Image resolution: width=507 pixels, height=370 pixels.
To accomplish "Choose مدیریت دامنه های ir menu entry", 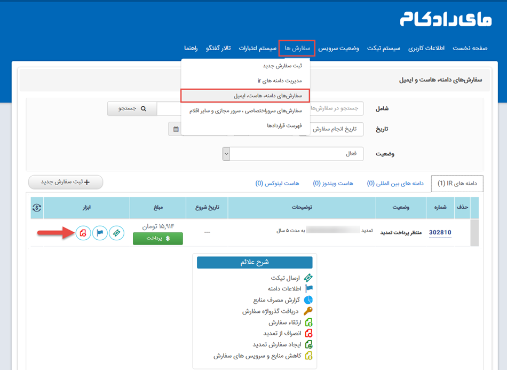I will [x=279, y=81].
